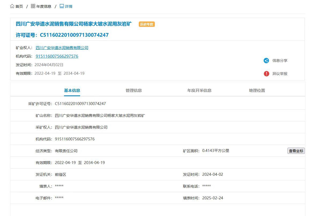Click the blue share icon for 信息分享
Image resolution: width=333 pixels, height=216 pixels.
coord(266,61)
